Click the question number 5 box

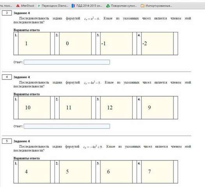click(7, 141)
